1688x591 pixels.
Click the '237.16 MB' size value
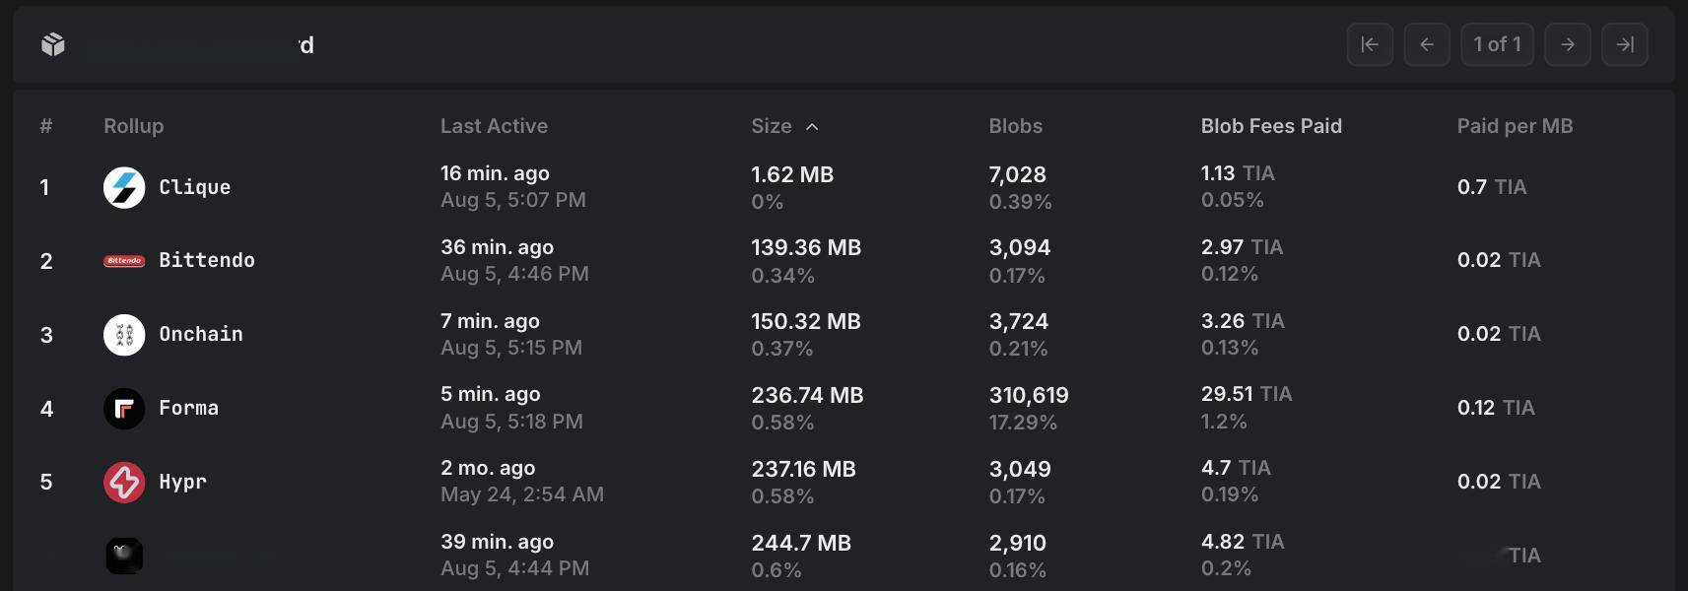tap(803, 469)
